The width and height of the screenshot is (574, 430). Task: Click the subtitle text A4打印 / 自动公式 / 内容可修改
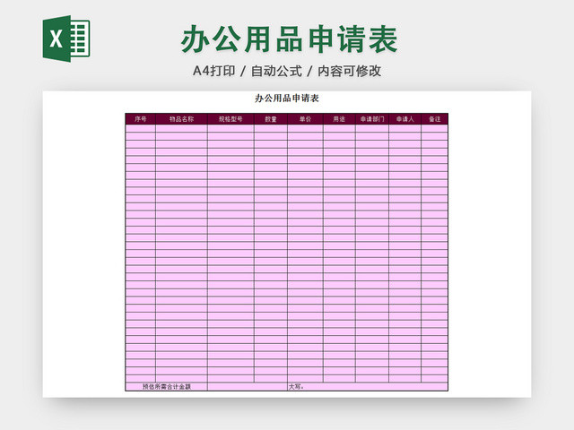pyautogui.click(x=287, y=71)
